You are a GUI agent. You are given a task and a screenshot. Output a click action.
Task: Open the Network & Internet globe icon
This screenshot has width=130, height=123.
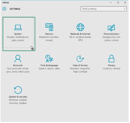tap(80, 27)
